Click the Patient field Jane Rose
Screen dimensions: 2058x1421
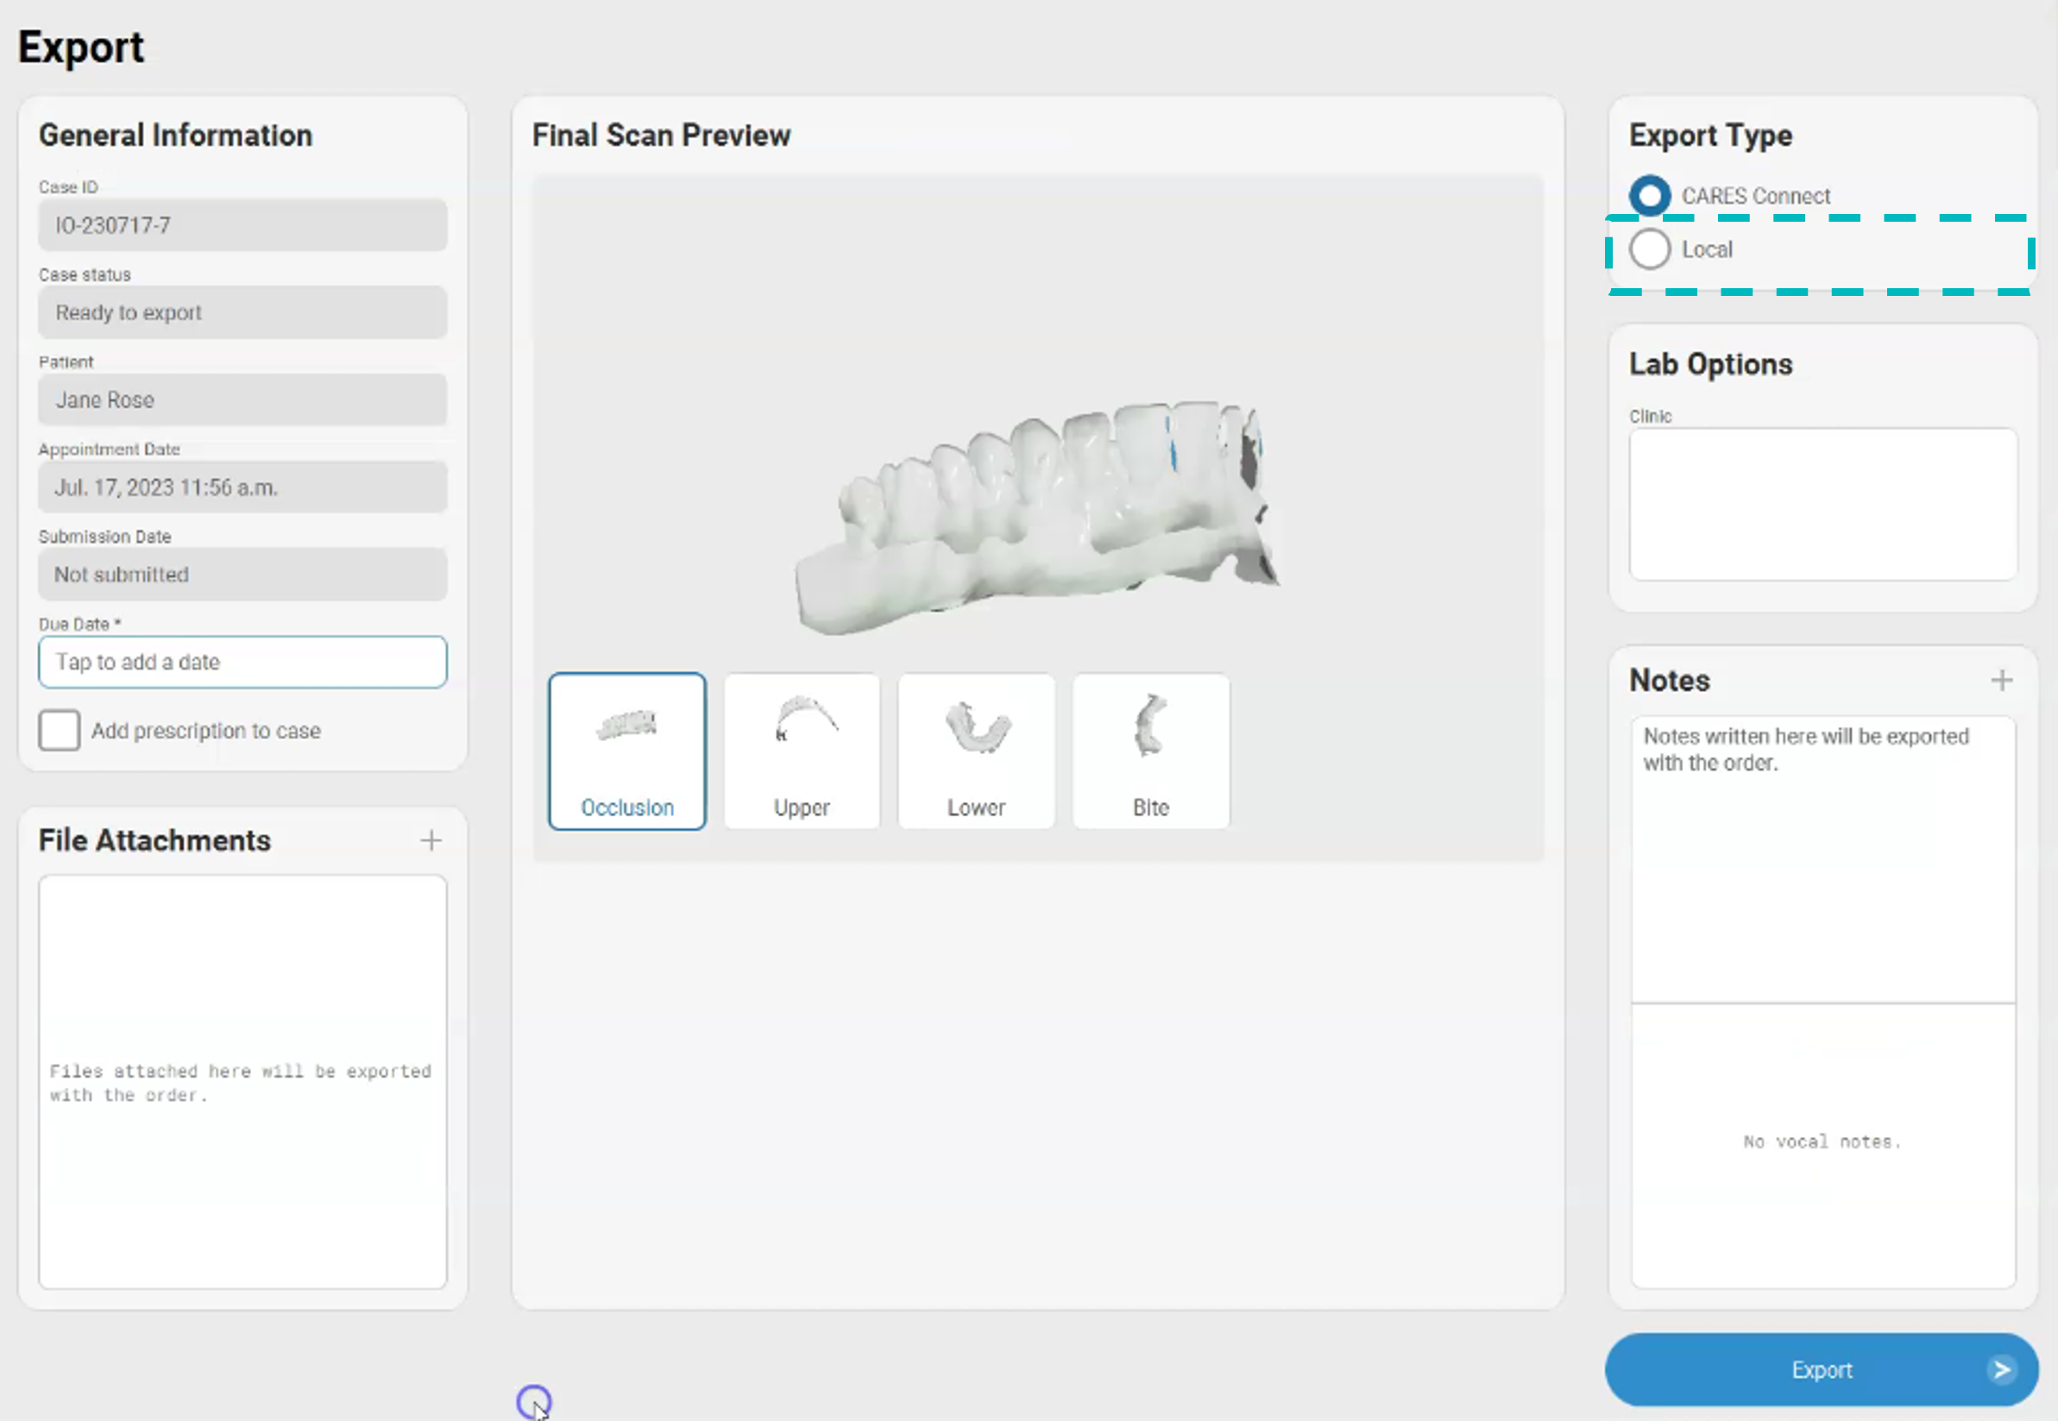(x=242, y=399)
